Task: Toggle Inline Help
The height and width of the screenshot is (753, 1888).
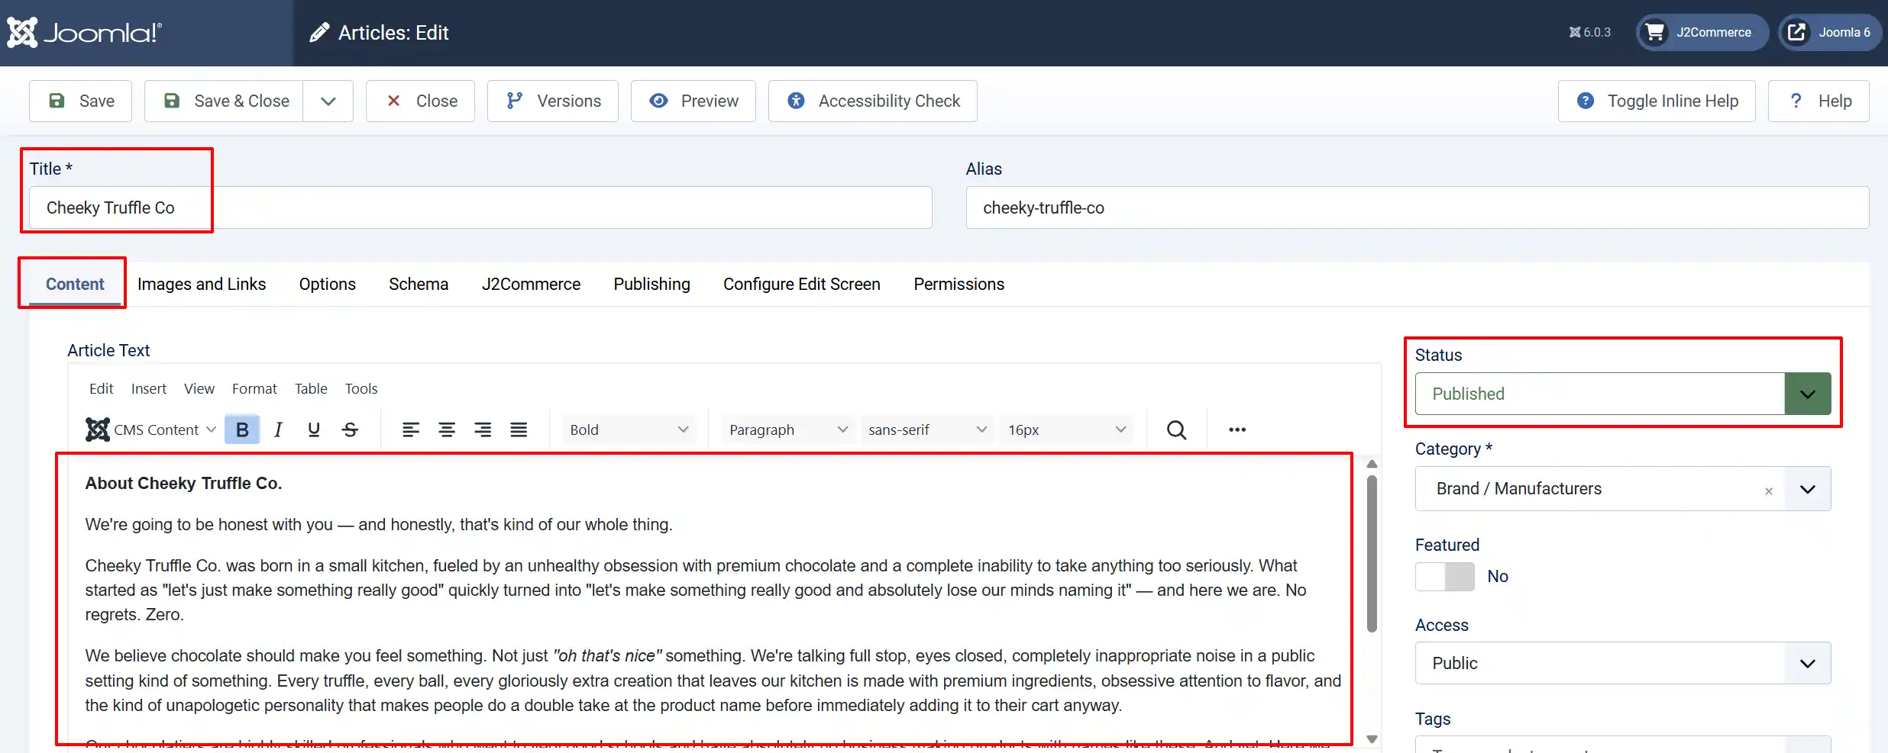Action: [1657, 101]
